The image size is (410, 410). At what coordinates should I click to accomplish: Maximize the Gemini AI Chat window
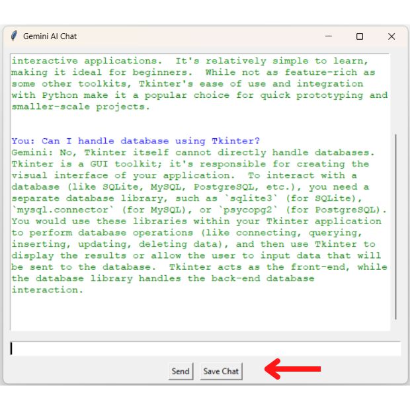click(x=360, y=36)
